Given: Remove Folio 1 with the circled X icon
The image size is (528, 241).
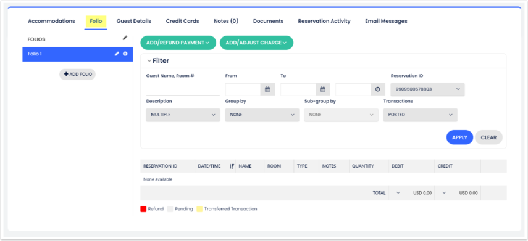Looking at the screenshot, I should pos(125,54).
